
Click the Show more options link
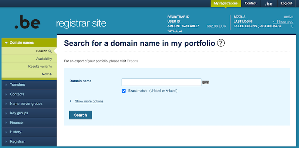pos(89,101)
